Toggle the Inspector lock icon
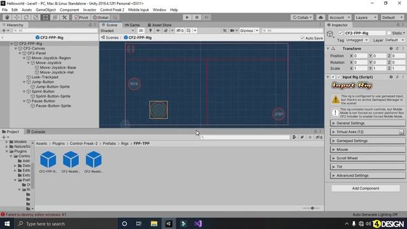Viewport: 407px width, 229px height. (398, 25)
